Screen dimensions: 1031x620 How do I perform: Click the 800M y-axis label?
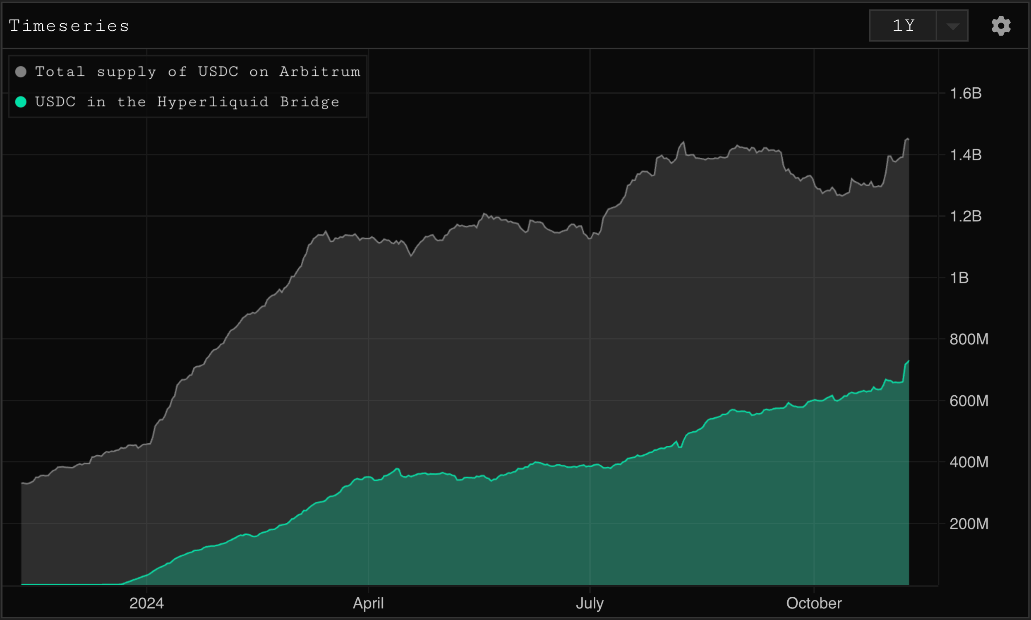click(x=969, y=339)
